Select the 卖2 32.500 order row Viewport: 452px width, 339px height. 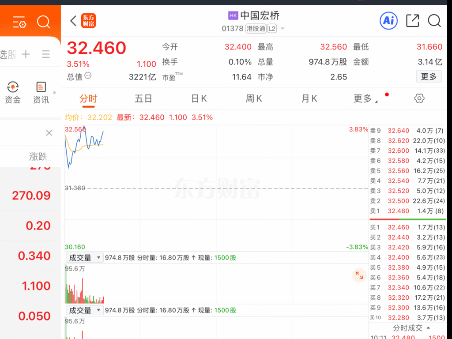[x=407, y=201]
